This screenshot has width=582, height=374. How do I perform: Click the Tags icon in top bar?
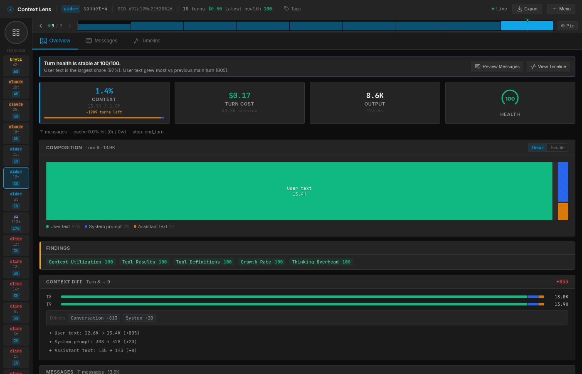[x=286, y=8]
